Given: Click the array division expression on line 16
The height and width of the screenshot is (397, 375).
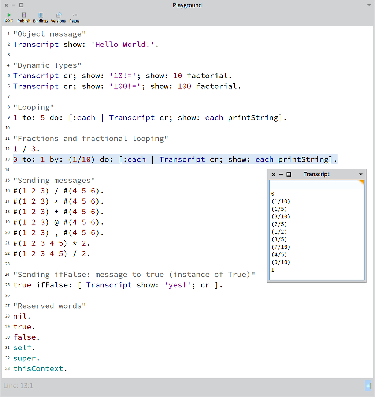Looking at the screenshot, I should [x=59, y=191].
